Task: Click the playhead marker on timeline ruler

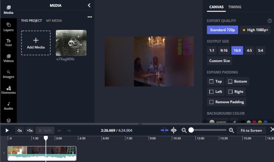Action: point(46,138)
